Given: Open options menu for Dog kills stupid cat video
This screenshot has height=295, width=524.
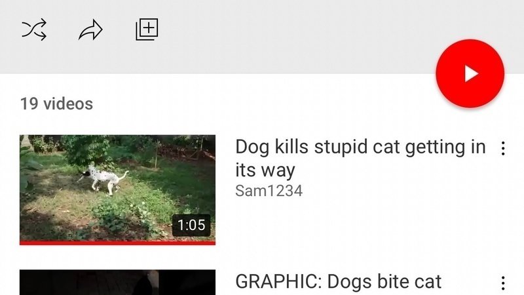Looking at the screenshot, I should [503, 148].
